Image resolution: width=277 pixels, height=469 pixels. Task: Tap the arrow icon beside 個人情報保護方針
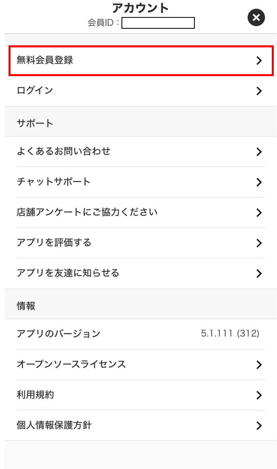tap(259, 426)
